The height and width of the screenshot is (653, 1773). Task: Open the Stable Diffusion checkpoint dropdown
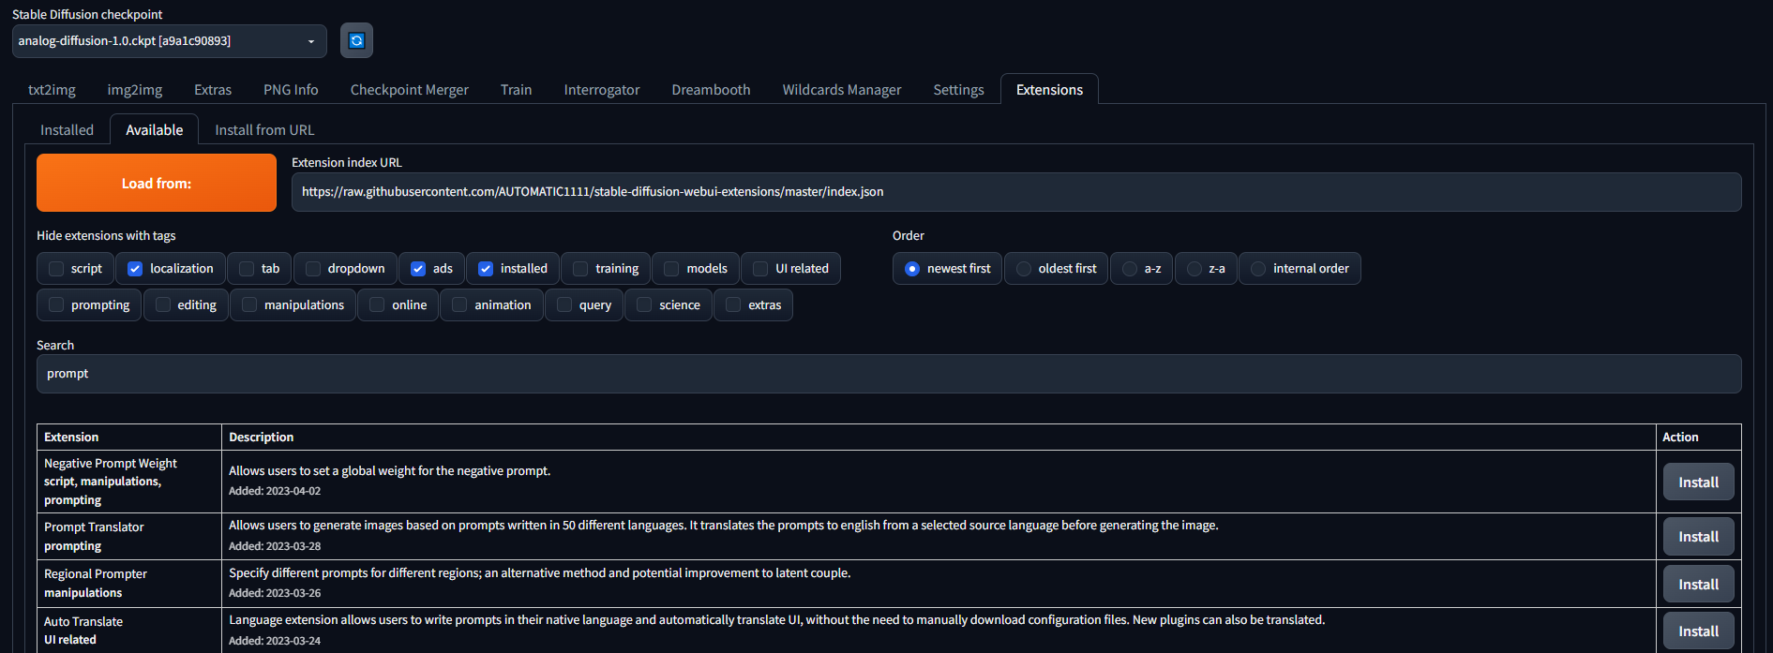point(169,41)
